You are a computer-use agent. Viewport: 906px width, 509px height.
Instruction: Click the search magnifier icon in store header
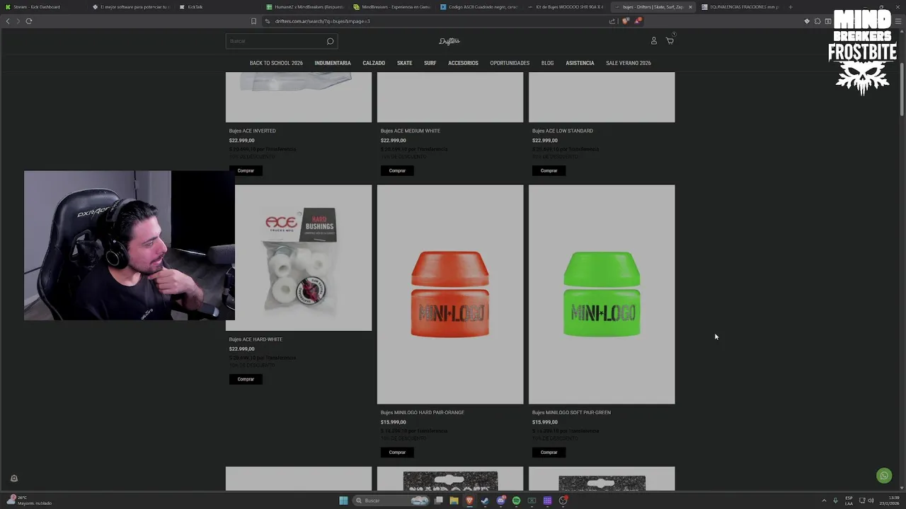point(330,41)
